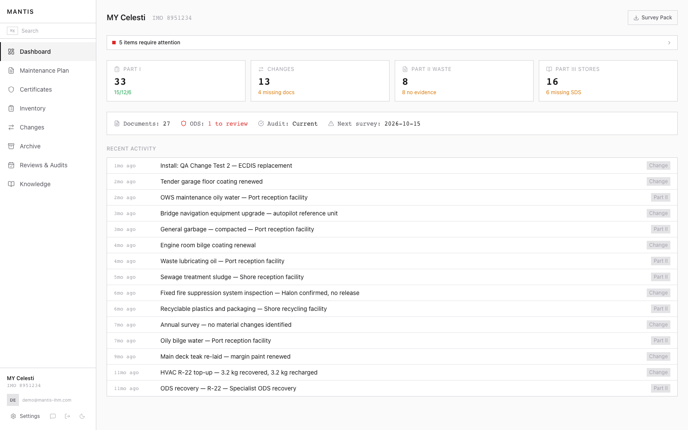Click the Reviews & Audits calendar icon
Screen dimensions: 688x430
[x=11, y=165]
